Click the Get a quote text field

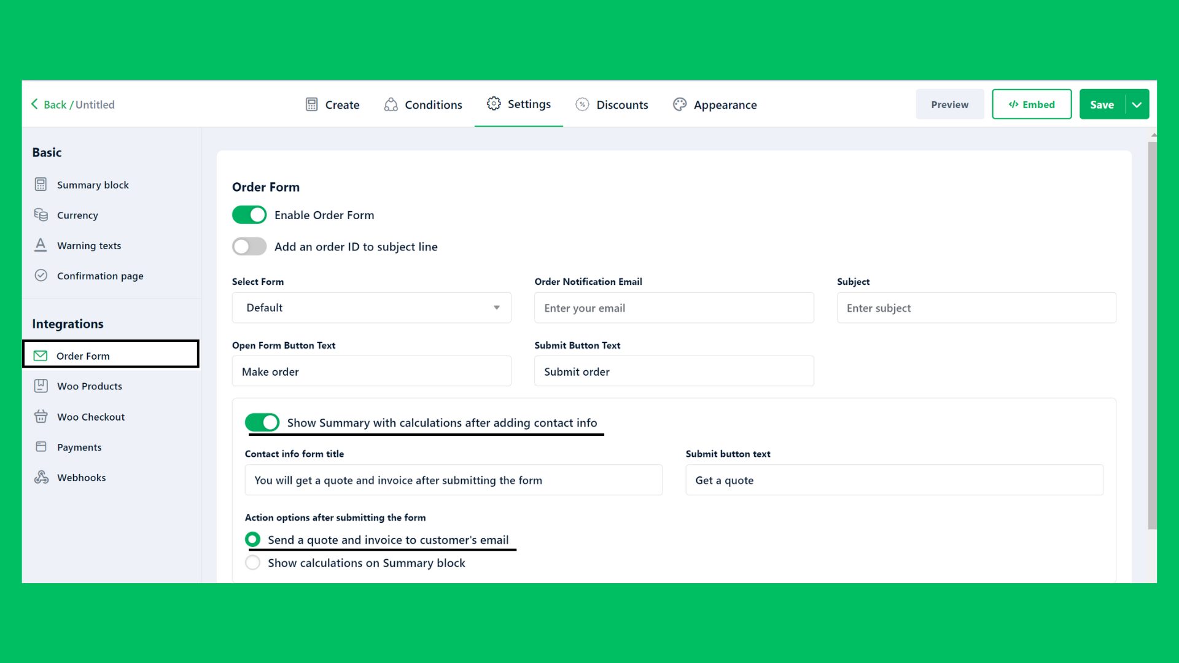tap(894, 480)
